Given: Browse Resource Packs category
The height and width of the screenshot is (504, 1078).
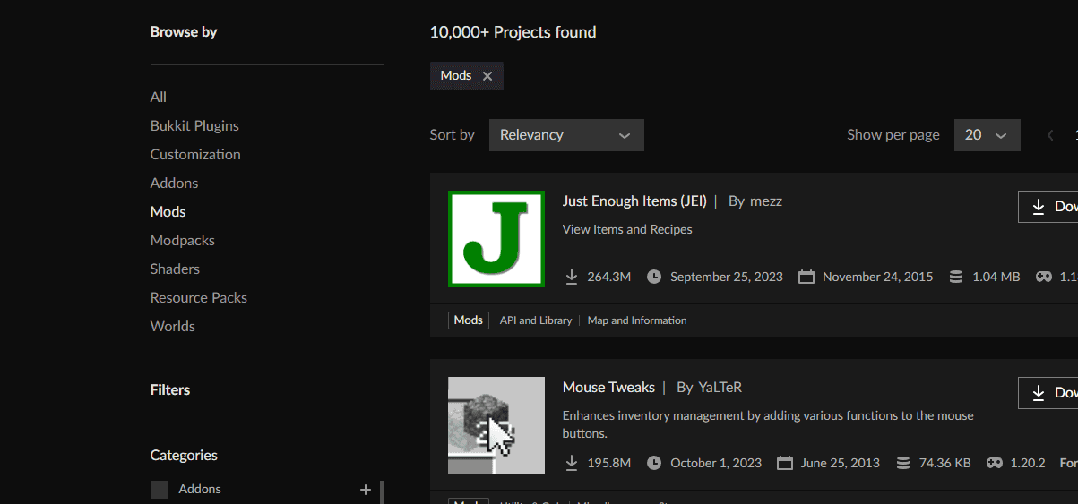Looking at the screenshot, I should tap(199, 298).
